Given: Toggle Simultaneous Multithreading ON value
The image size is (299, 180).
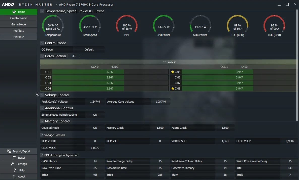Looking at the screenshot, I should pos(95,115).
